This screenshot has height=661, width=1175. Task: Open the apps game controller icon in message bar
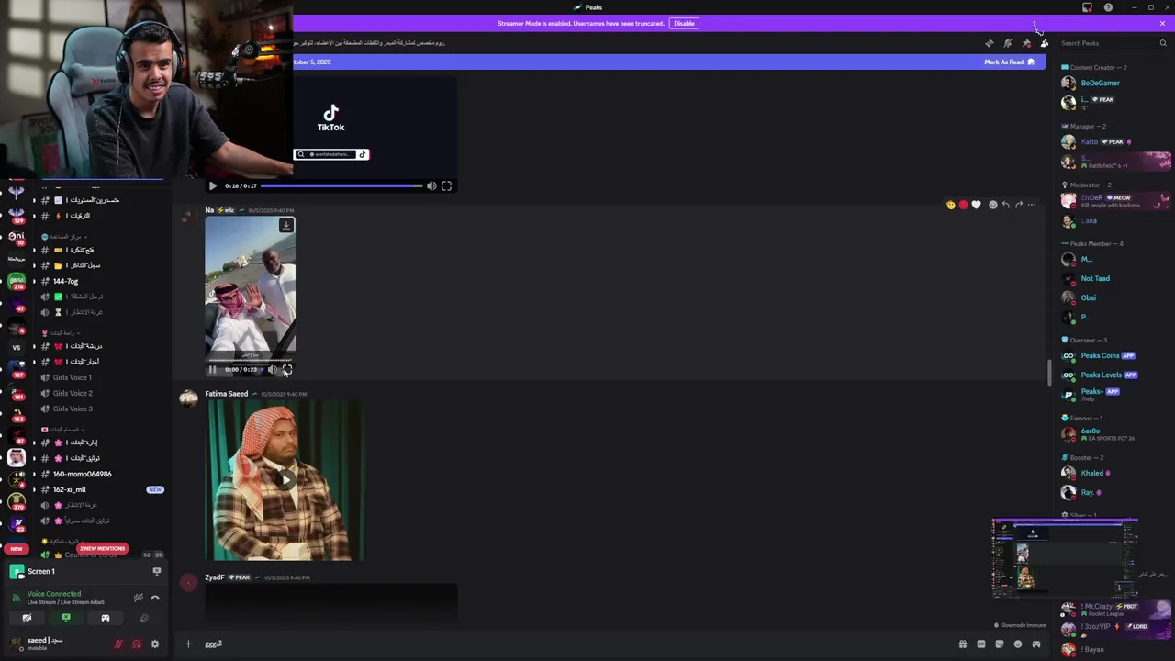pyautogui.click(x=1036, y=644)
